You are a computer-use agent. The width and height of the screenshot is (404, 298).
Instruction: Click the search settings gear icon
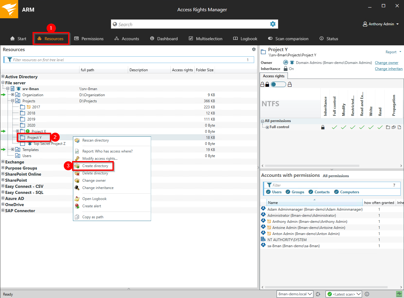[273, 24]
